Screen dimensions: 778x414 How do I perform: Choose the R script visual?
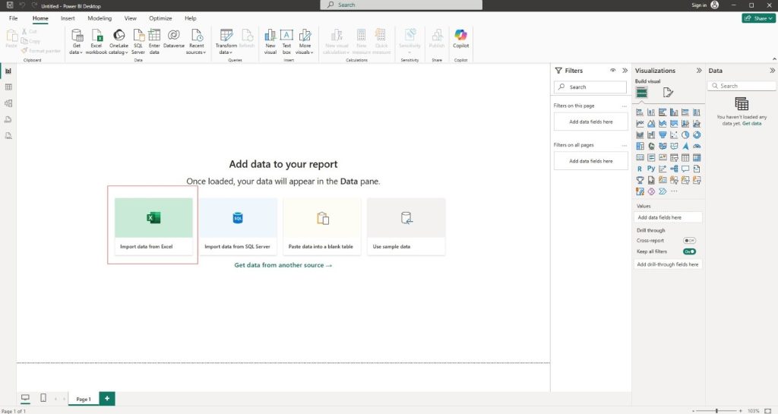pyautogui.click(x=640, y=169)
